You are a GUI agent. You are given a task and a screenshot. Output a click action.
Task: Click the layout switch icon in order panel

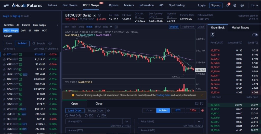tap(202, 104)
